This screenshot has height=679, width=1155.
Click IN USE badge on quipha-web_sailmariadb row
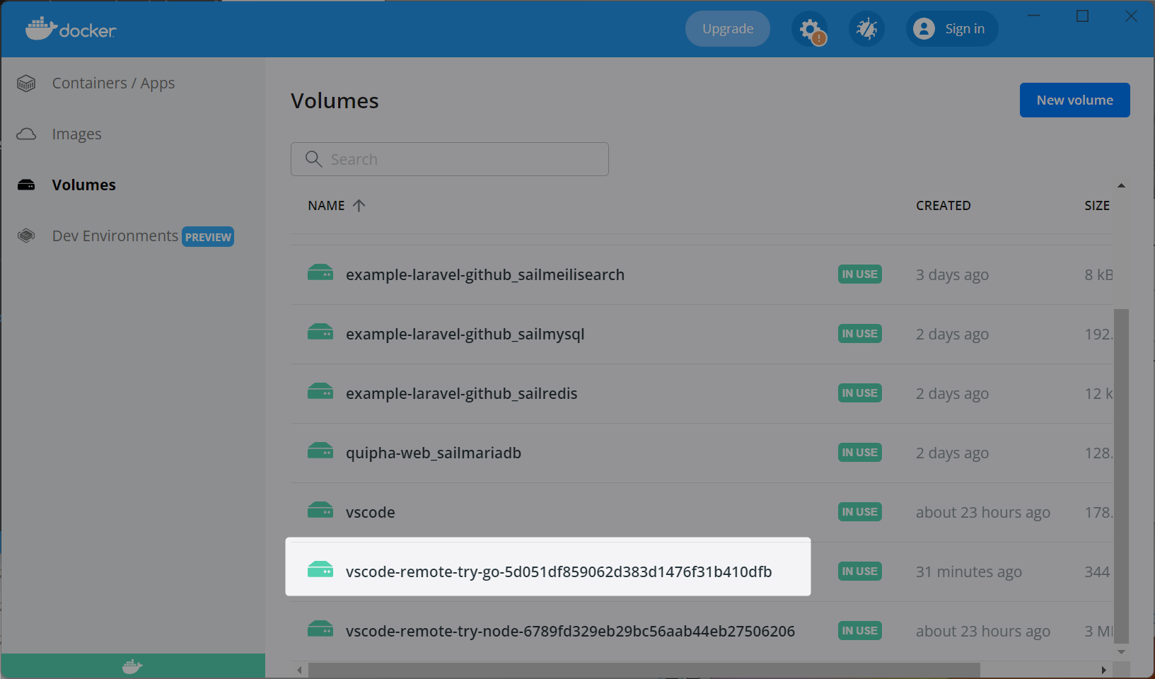click(860, 453)
